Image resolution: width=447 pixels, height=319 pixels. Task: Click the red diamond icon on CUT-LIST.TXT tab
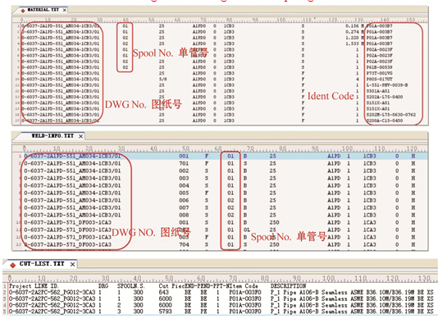[12, 265]
